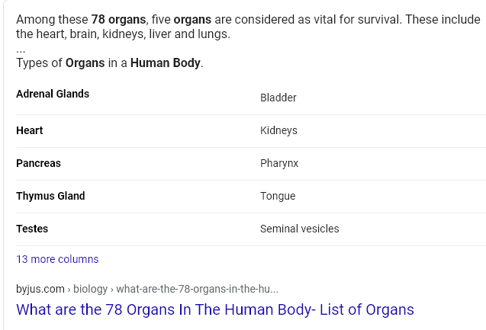This screenshot has height=330, width=486.
Task: Select the Pancreas table cell
Action: click(38, 163)
